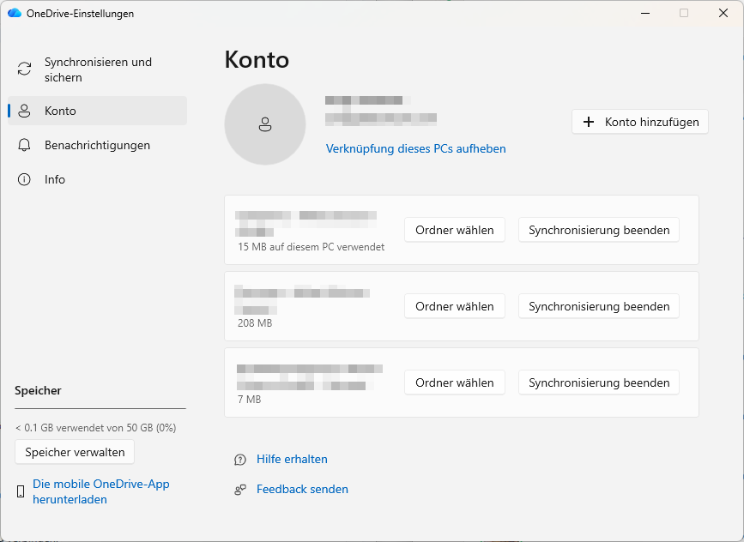Click the plus icon on Konto hinzufügen
Image resolution: width=744 pixels, height=542 pixels.
coord(589,122)
